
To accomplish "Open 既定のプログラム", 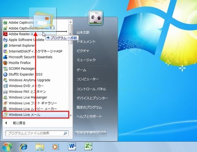I will coord(89,107).
